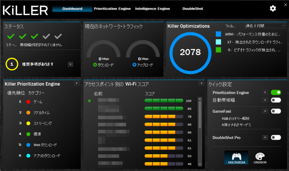
Task: Click the Wi-Fi list scroll up arrow
Action: tap(200, 99)
